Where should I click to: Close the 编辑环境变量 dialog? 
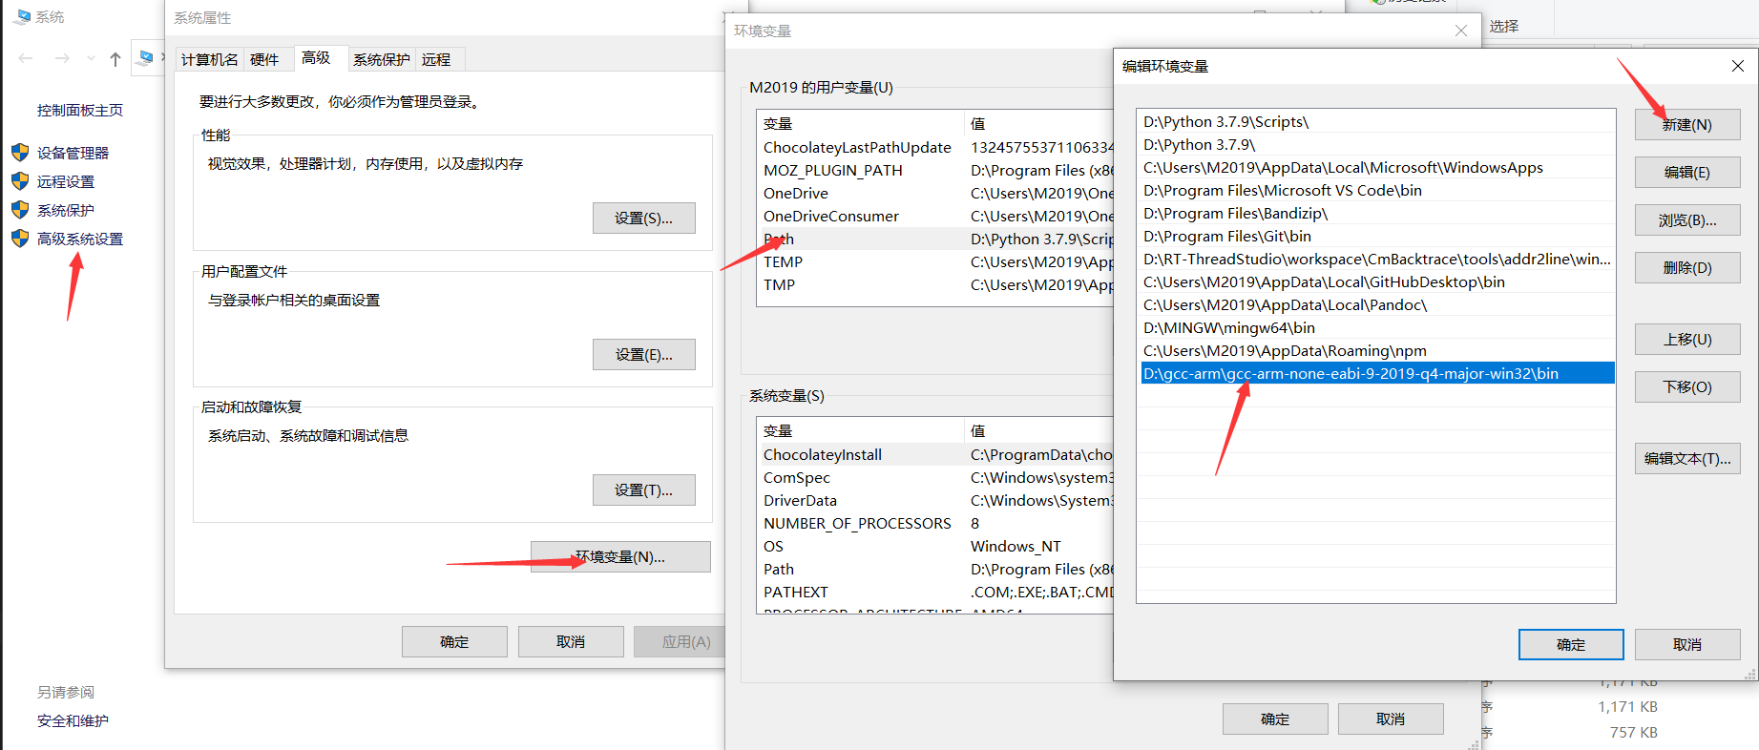pos(1738,66)
